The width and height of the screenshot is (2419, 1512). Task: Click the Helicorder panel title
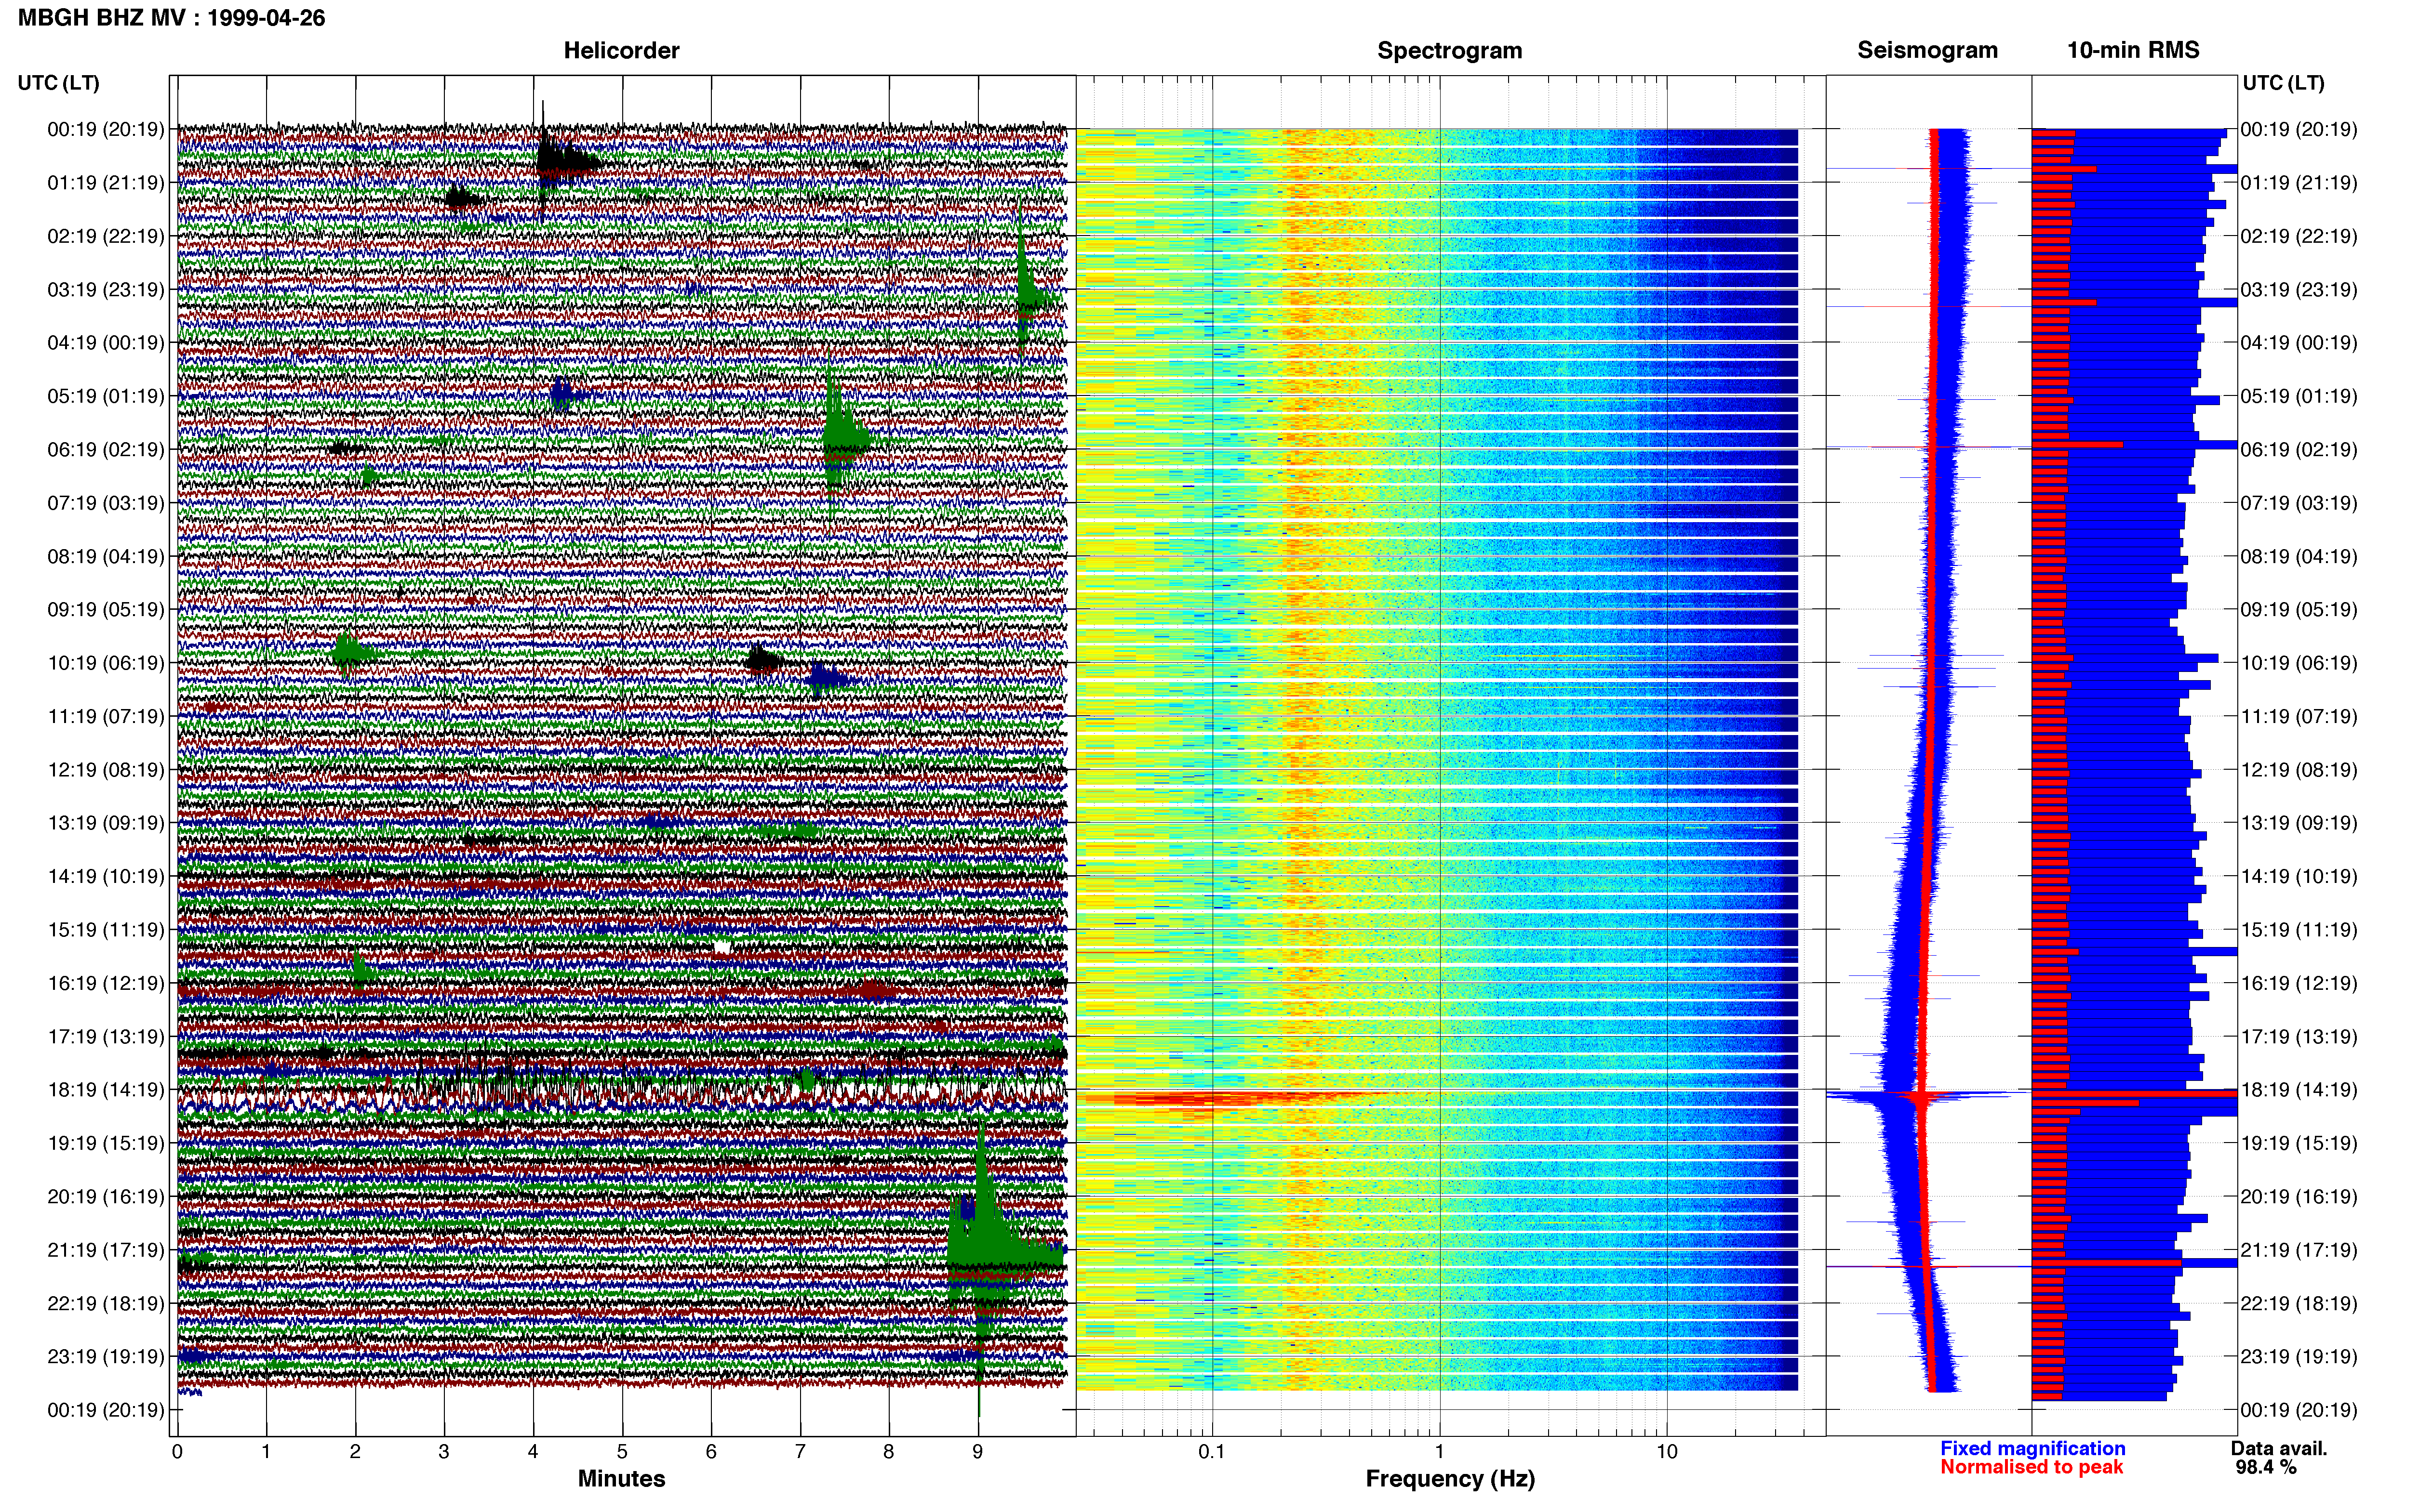(x=620, y=50)
